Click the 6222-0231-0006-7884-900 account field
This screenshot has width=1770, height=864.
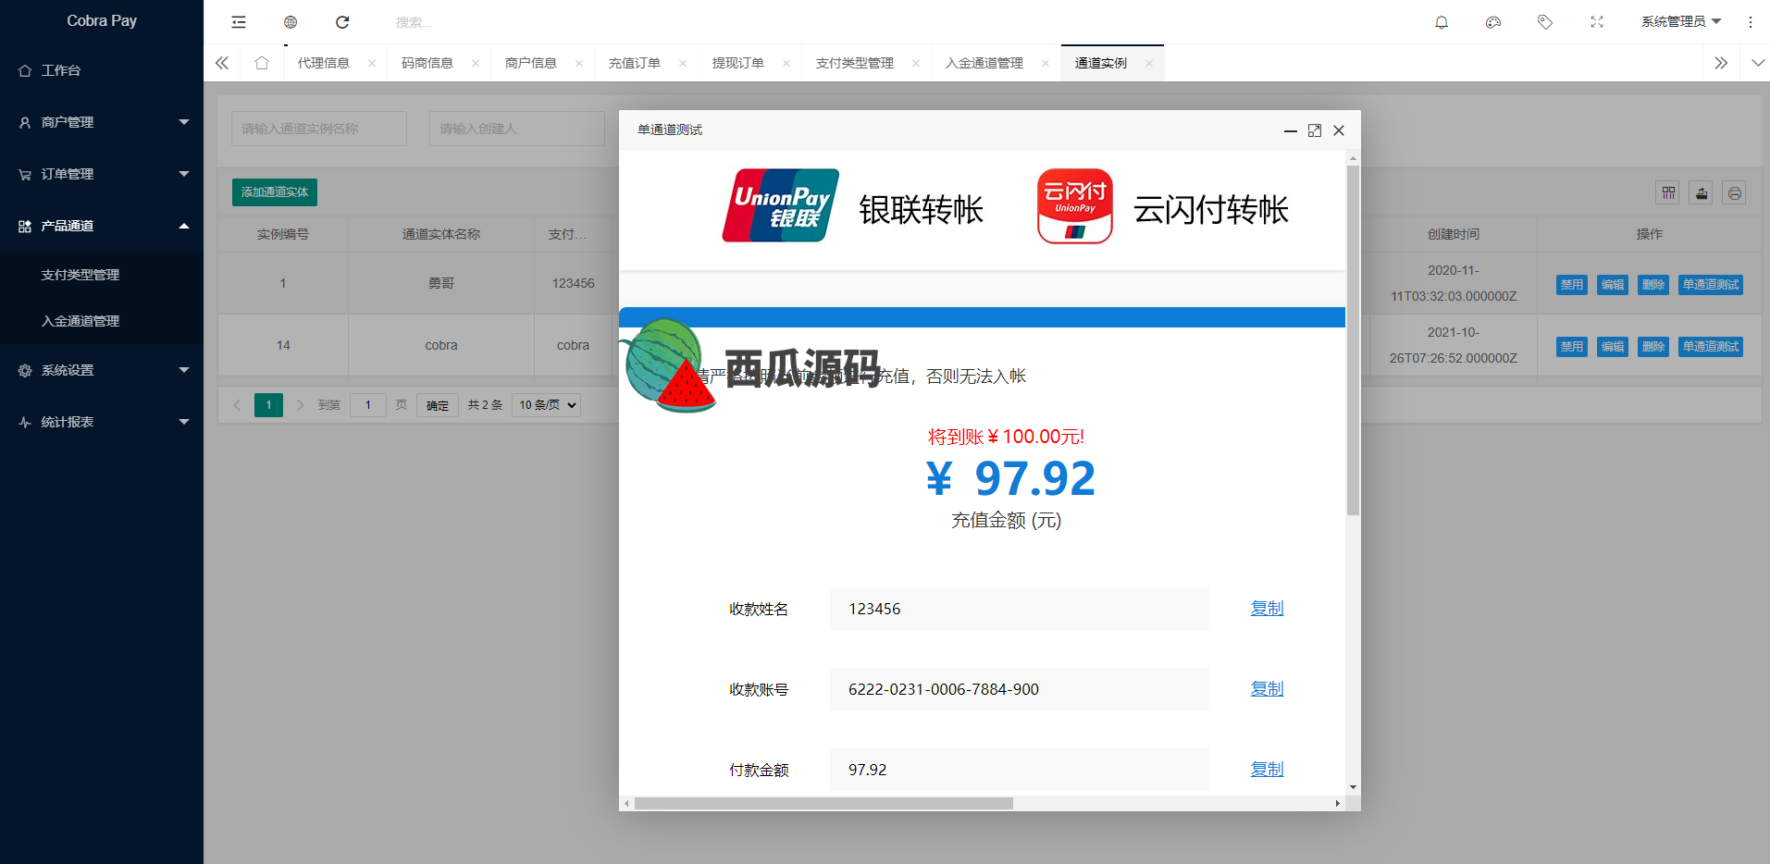click(x=1019, y=689)
